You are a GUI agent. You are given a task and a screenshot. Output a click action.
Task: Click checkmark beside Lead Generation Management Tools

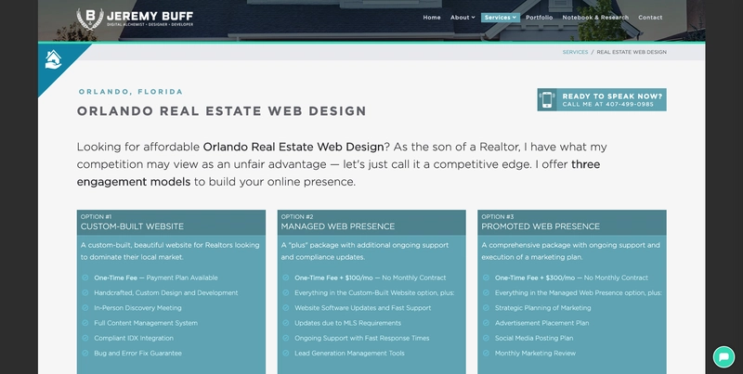pyautogui.click(x=286, y=354)
